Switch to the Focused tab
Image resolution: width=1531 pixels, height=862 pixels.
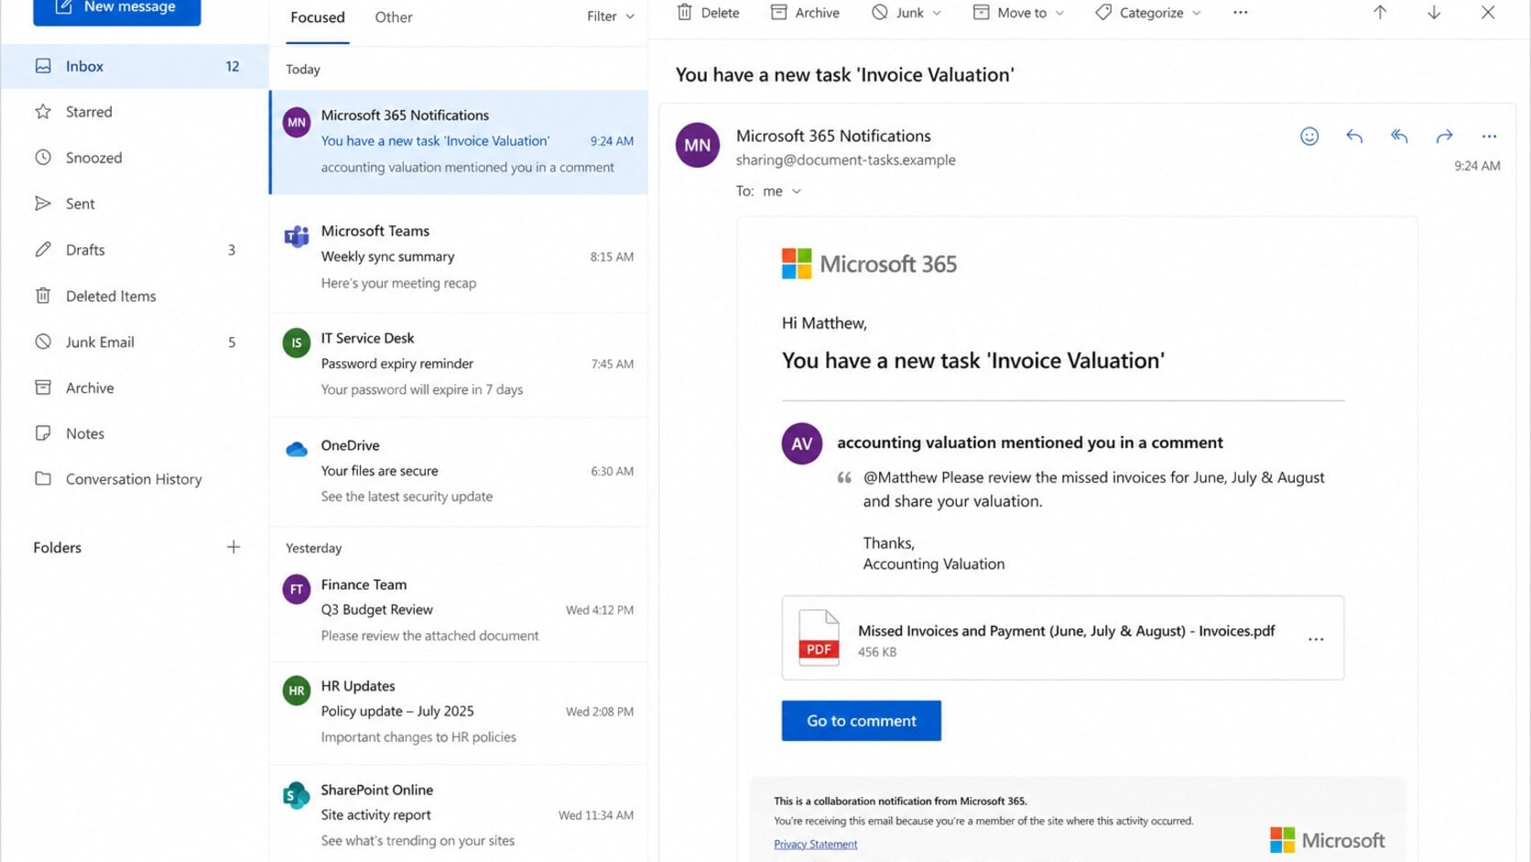(318, 17)
